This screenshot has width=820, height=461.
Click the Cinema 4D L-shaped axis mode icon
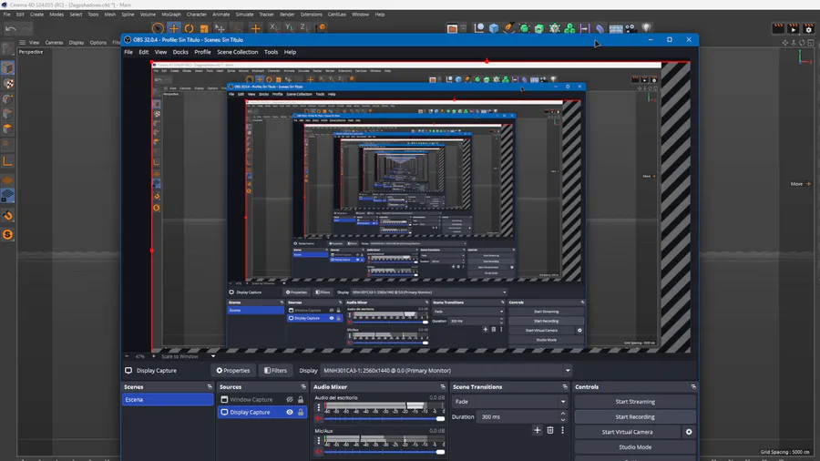[x=8, y=161]
